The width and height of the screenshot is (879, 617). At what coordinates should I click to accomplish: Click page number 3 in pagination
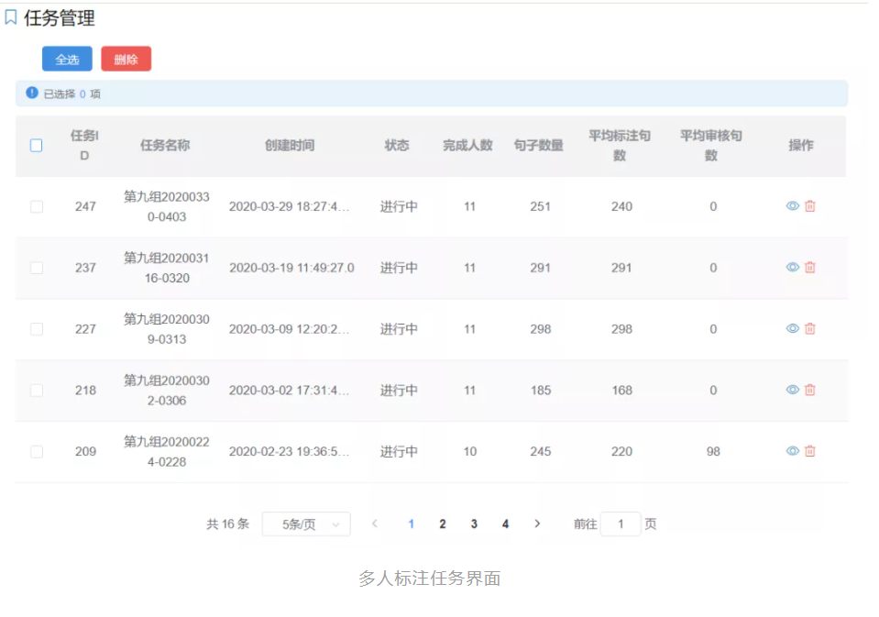click(x=473, y=523)
